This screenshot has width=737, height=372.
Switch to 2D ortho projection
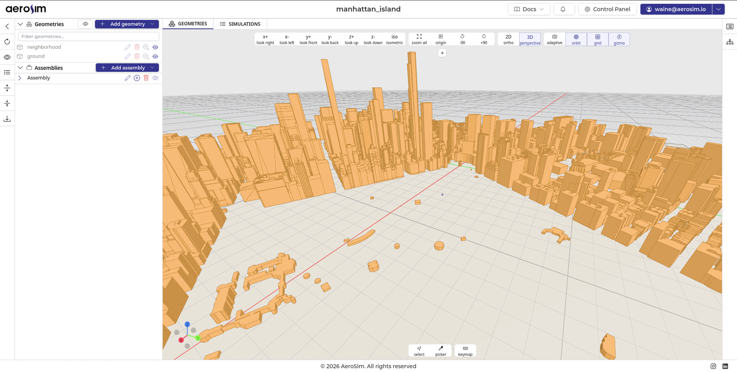coord(509,40)
